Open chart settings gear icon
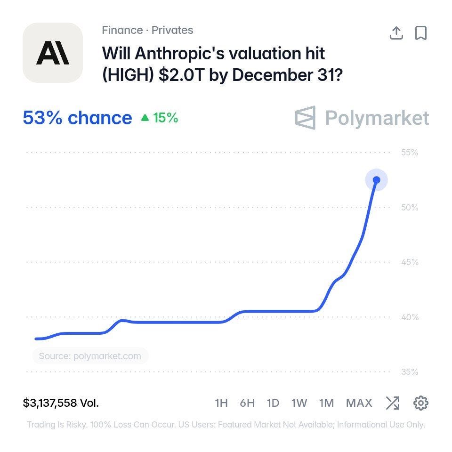The image size is (452, 452). point(421,403)
